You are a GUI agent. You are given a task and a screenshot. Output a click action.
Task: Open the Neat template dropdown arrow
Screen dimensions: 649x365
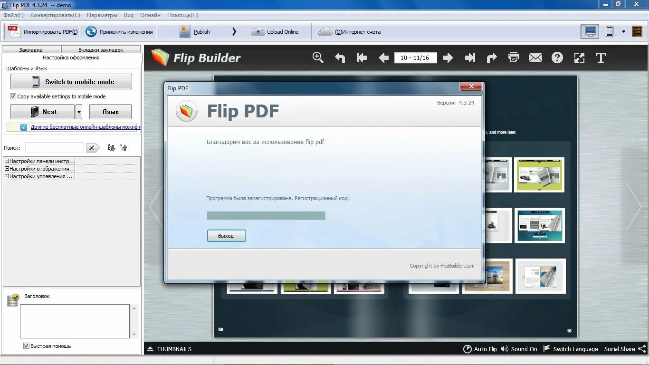click(x=79, y=112)
